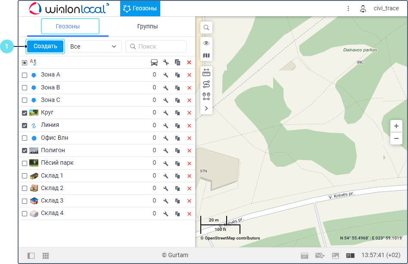408x264 pixels.
Task: Open the three-dot menu in top bar
Action: [x=348, y=9]
